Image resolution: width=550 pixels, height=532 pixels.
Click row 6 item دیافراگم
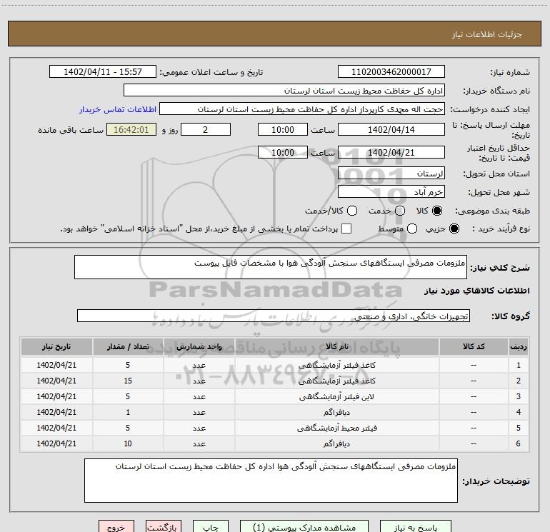tap(336, 444)
